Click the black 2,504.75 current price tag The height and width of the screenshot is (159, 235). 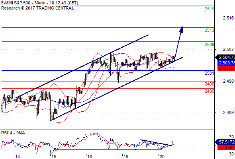coord(225,57)
